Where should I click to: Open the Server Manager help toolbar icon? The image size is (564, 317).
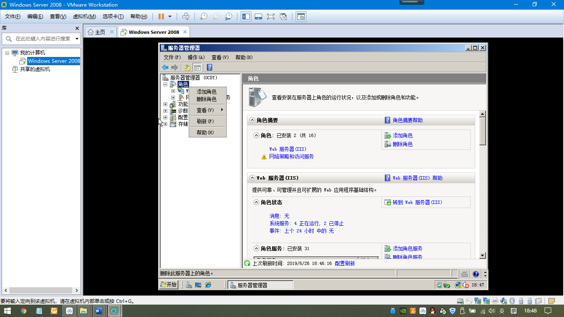[x=210, y=67]
